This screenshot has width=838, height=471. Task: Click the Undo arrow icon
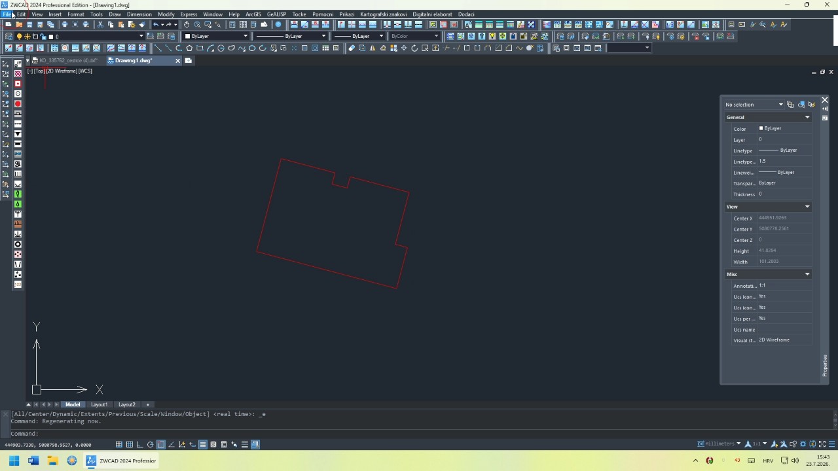pos(156,24)
